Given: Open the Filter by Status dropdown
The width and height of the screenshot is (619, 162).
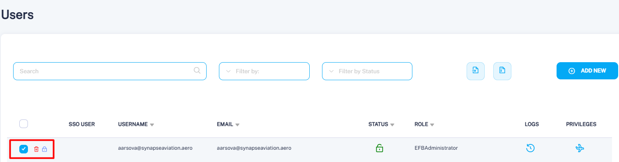Looking at the screenshot, I should (x=367, y=71).
